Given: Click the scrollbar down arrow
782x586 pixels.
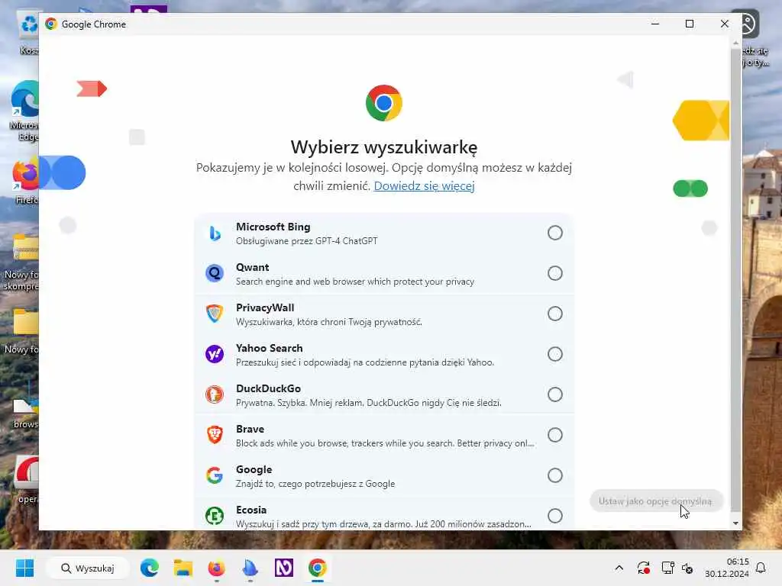Looking at the screenshot, I should click(735, 523).
